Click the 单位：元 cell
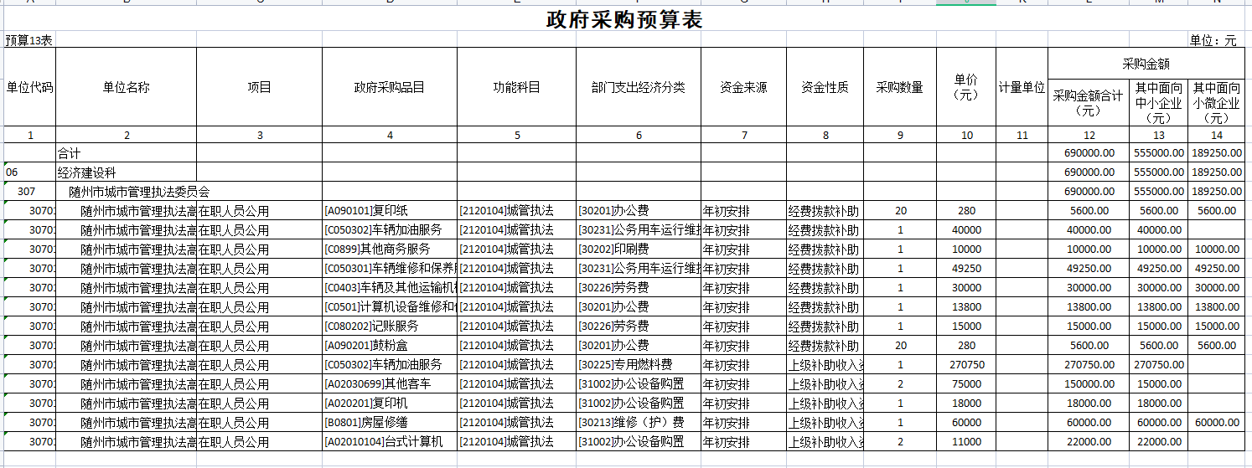The width and height of the screenshot is (1252, 468). pos(1215,40)
